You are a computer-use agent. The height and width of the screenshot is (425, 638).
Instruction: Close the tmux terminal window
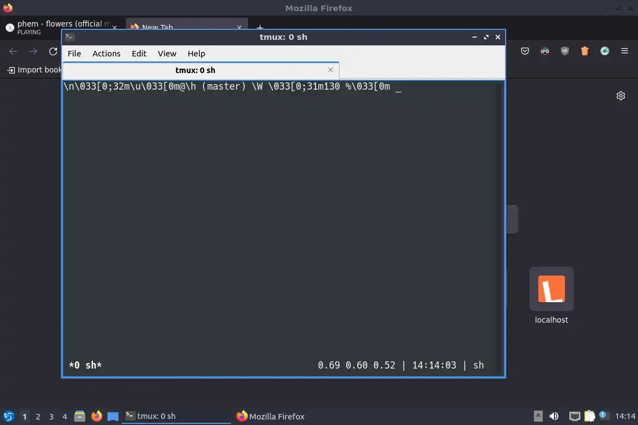[x=498, y=37]
